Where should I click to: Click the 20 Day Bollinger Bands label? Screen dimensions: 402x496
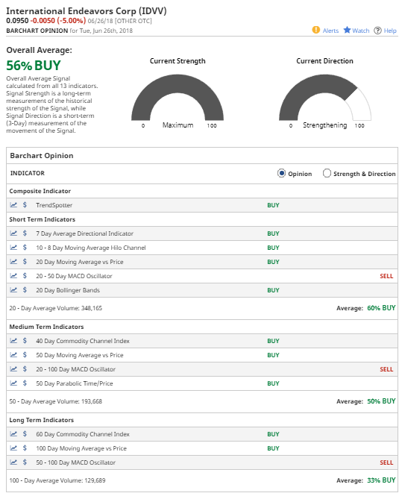tap(68, 290)
